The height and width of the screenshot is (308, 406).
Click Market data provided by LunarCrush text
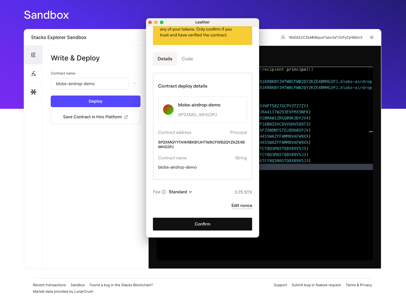click(x=63, y=292)
